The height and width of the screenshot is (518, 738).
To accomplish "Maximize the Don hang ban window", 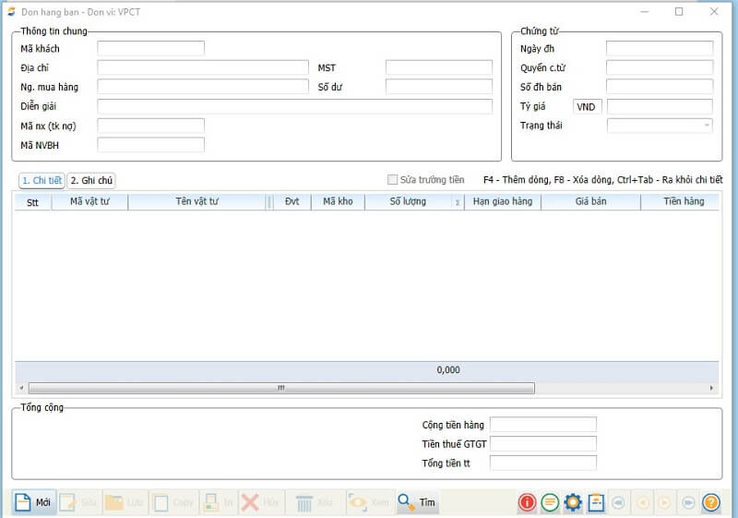I will (679, 11).
